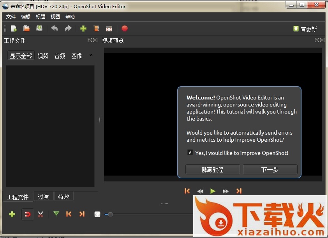Switch to the 特效 tab
Image resolution: width=328 pixels, height=238 pixels.
pos(64,197)
